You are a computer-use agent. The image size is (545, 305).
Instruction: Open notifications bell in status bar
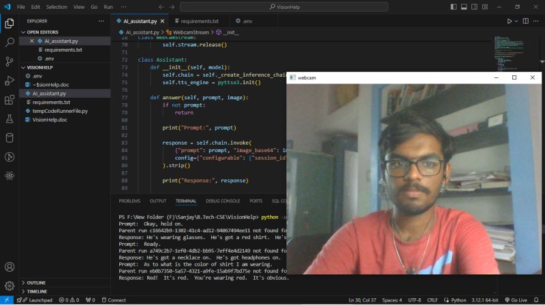pos(536,300)
